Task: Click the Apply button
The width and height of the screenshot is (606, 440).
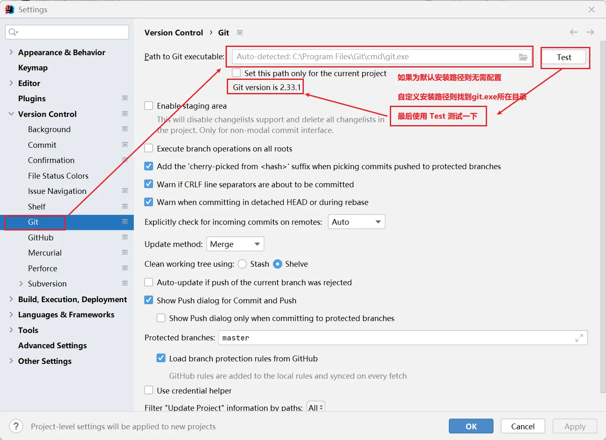Action: tap(575, 426)
